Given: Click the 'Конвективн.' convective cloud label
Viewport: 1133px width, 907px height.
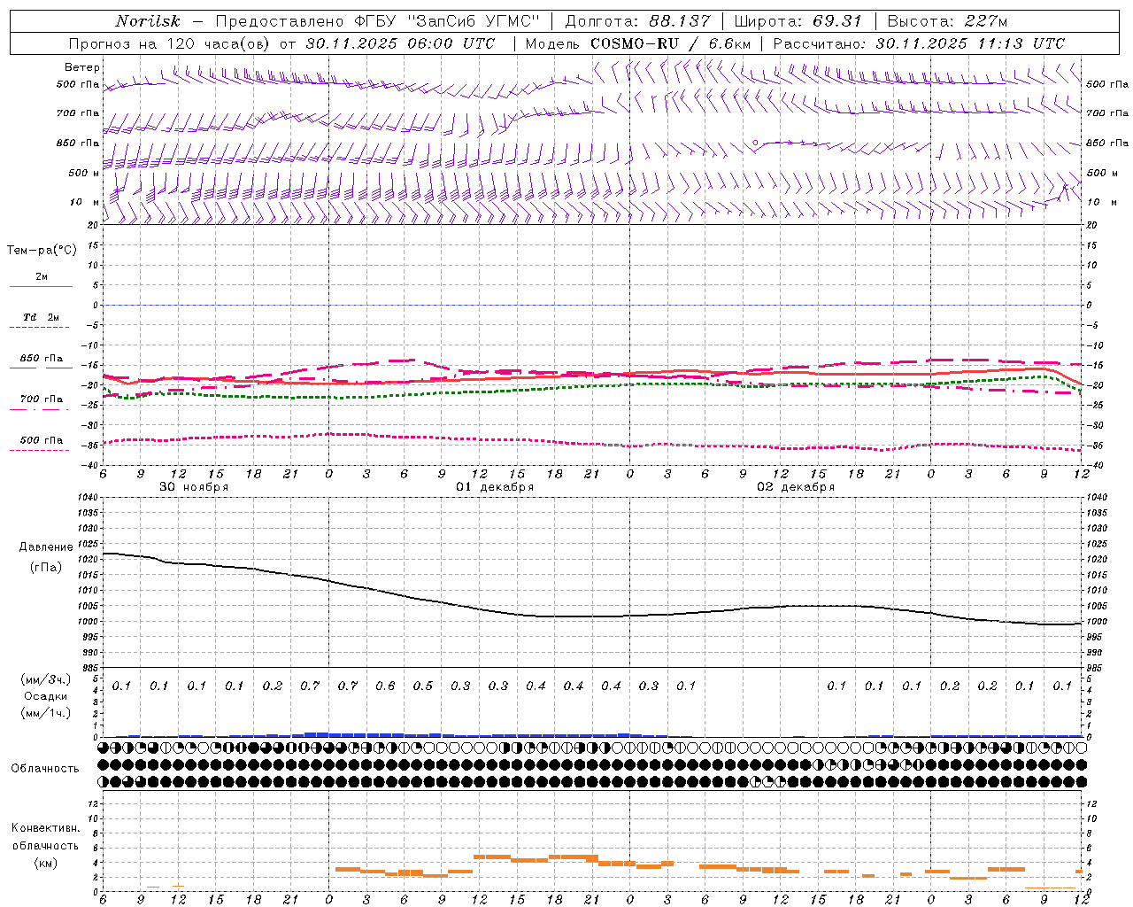Looking at the screenshot, I should [x=45, y=828].
